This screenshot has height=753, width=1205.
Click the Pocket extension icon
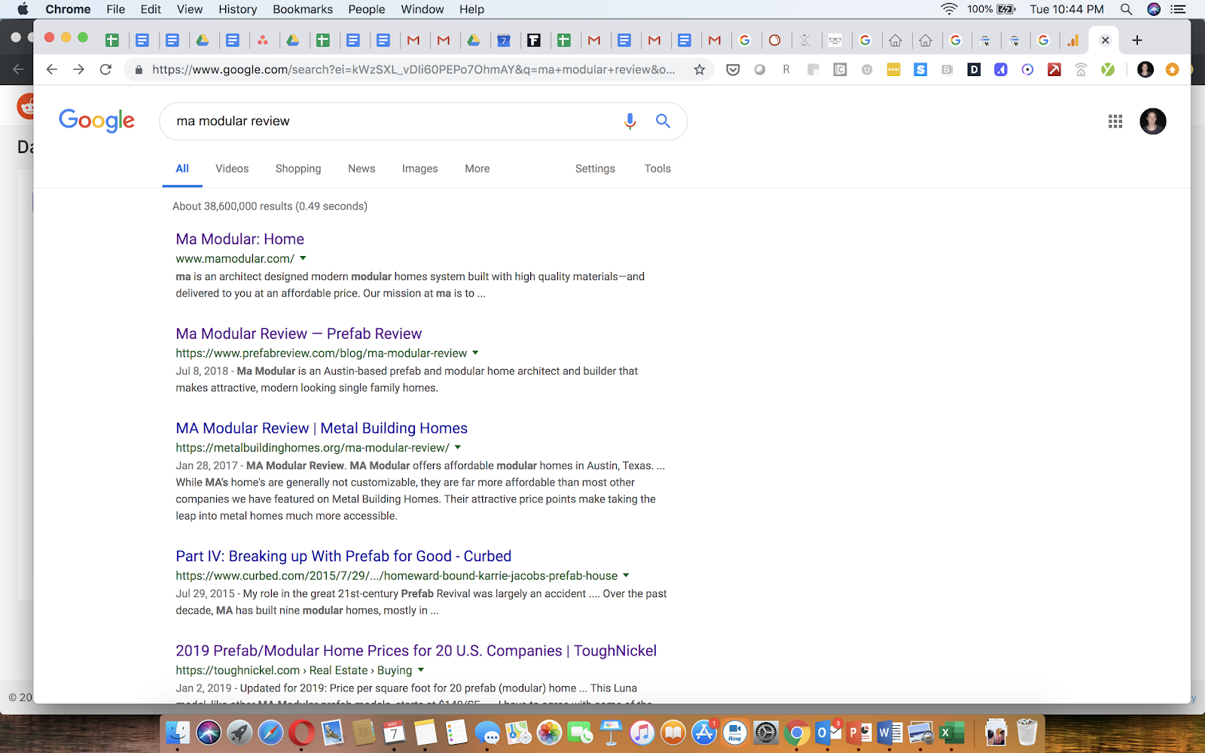pyautogui.click(x=733, y=69)
